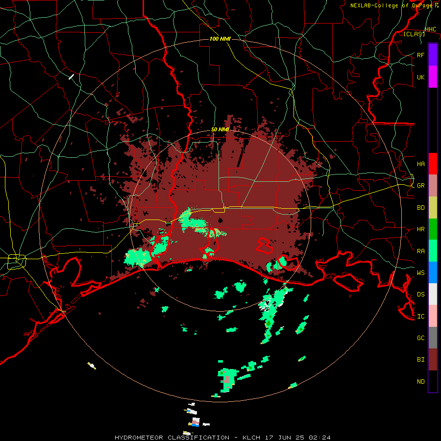Click the RA legend label
Viewport: 441px width, 441px height.
[x=420, y=251]
